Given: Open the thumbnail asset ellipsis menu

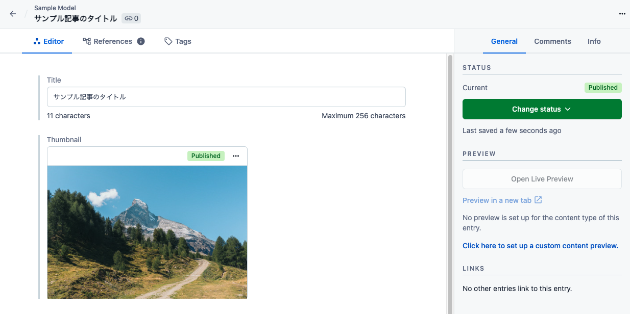Looking at the screenshot, I should click(235, 155).
